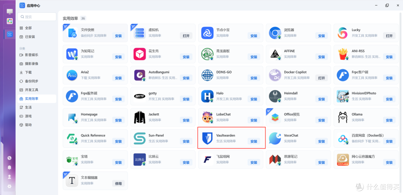Click the Docker Copilot icon
Screen dimensions: 403x195
pyautogui.click(x=275, y=75)
